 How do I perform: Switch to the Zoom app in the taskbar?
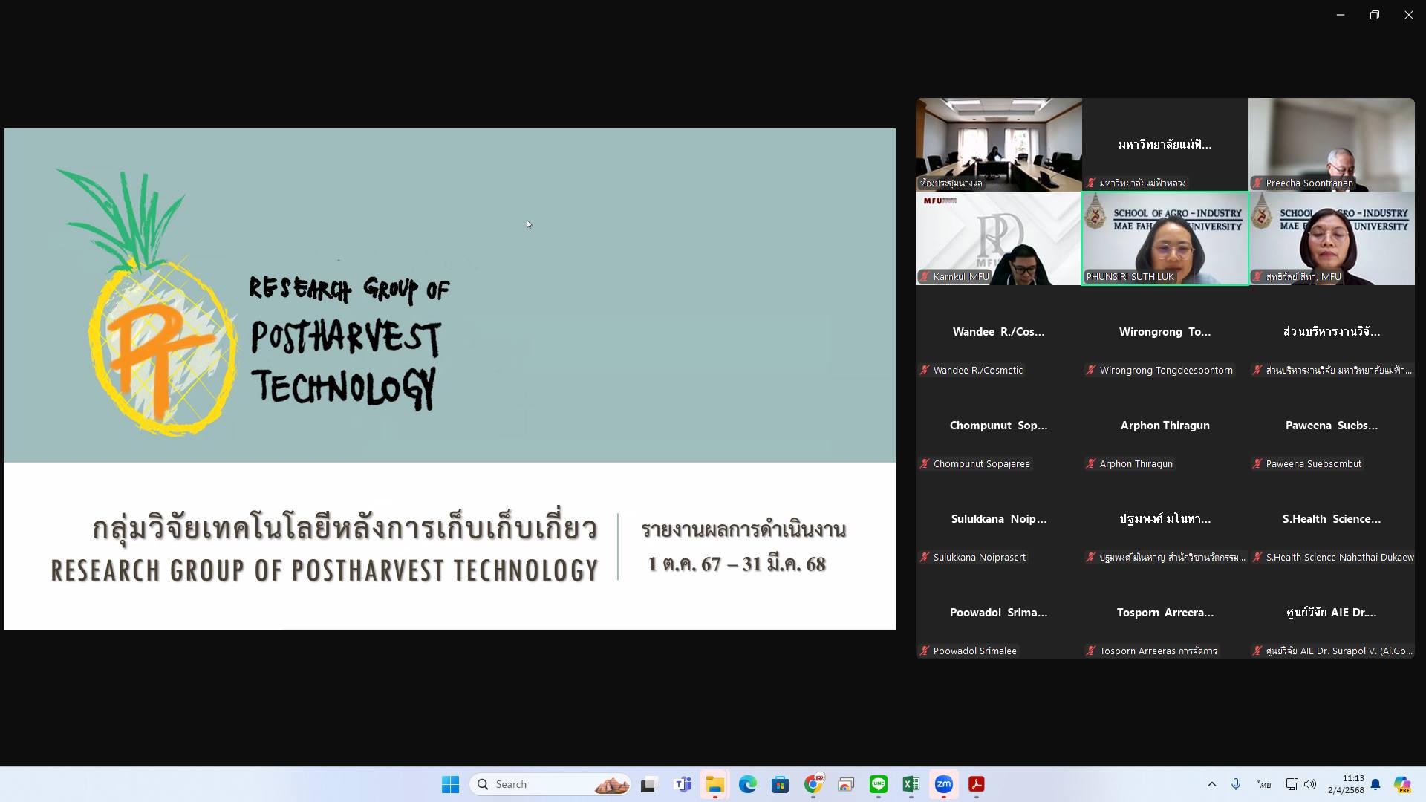[x=943, y=784]
